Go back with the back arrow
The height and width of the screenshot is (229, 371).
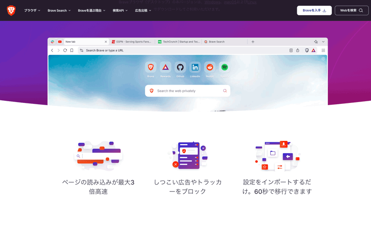tap(52, 51)
